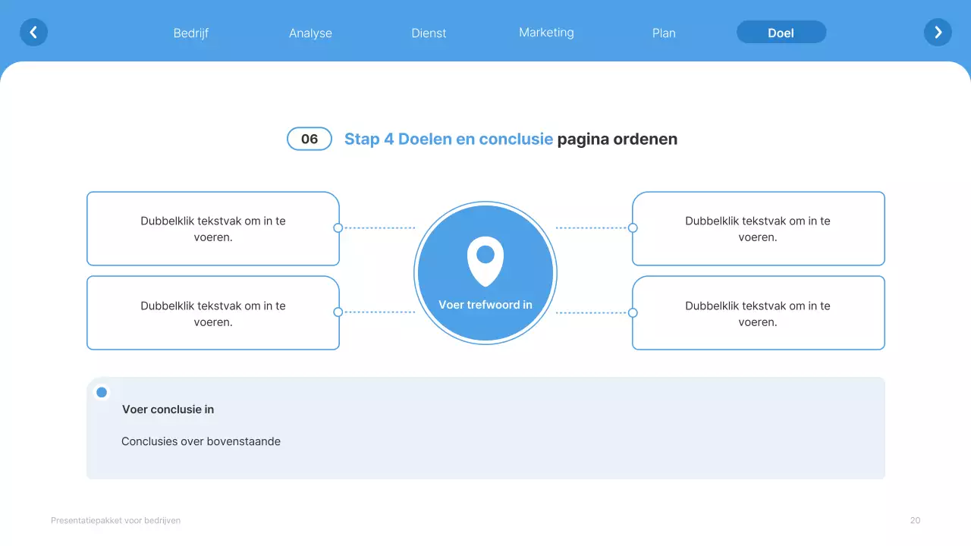The width and height of the screenshot is (971, 546).
Task: Open the Marketing section
Action: pos(546,32)
